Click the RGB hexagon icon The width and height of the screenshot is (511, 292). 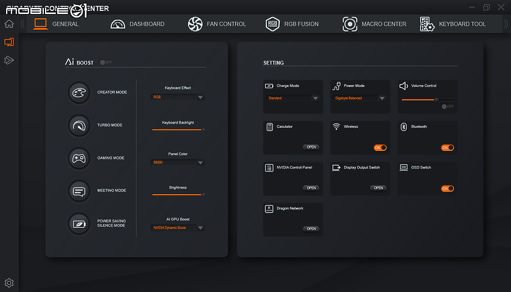273,24
